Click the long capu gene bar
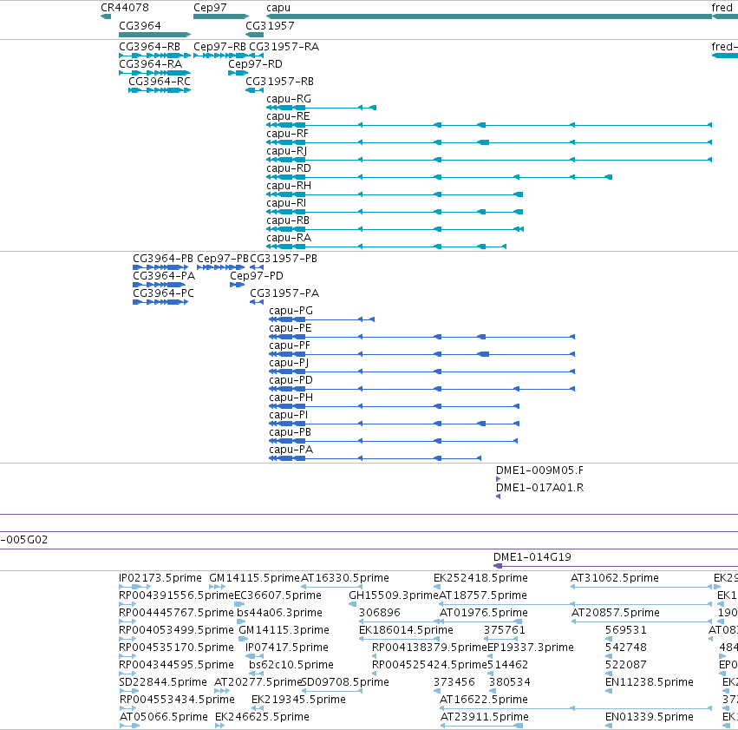 489,16
